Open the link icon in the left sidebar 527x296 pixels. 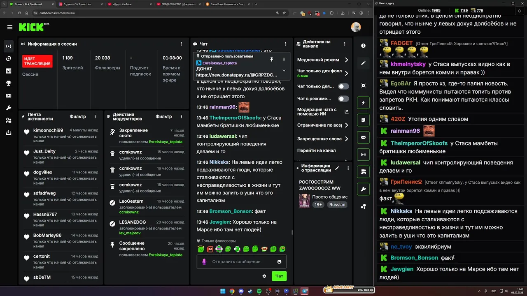pos(9,59)
